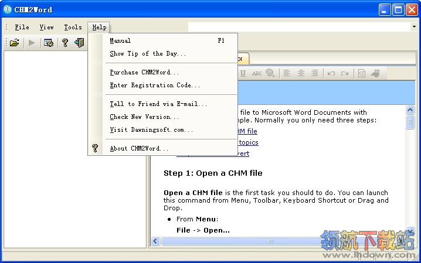
Task: Click the last editor toolbar icon
Action: tap(375, 73)
